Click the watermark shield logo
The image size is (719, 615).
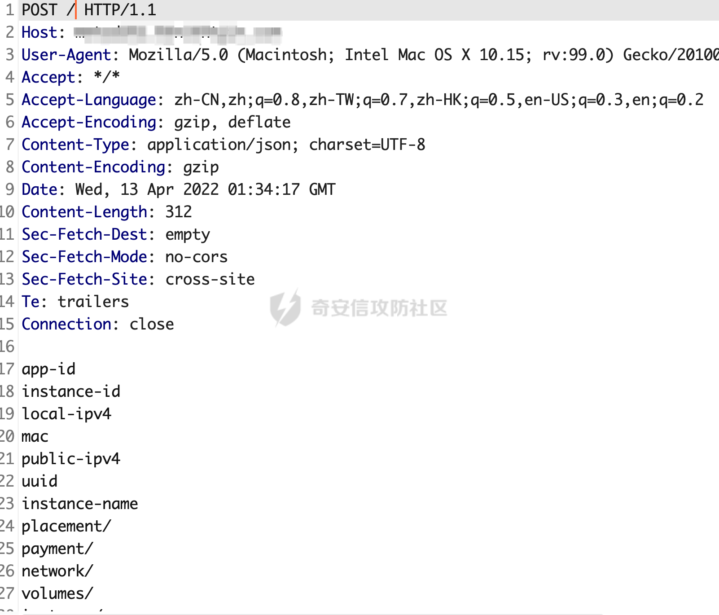(x=285, y=307)
